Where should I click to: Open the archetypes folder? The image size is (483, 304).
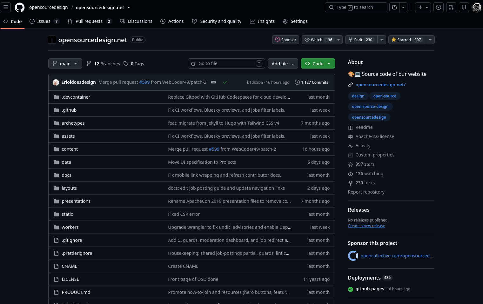click(73, 123)
